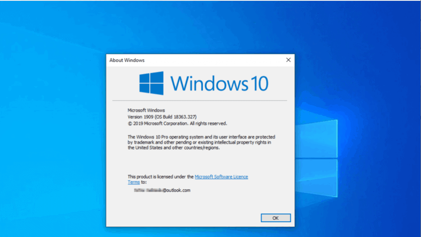Screen dimensions: 421x237
Task: Click the blue Windows flag logo
Action: tap(152, 83)
